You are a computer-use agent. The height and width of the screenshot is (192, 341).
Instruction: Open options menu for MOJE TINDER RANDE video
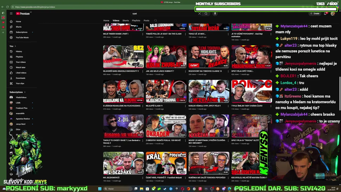[x=143, y=34]
